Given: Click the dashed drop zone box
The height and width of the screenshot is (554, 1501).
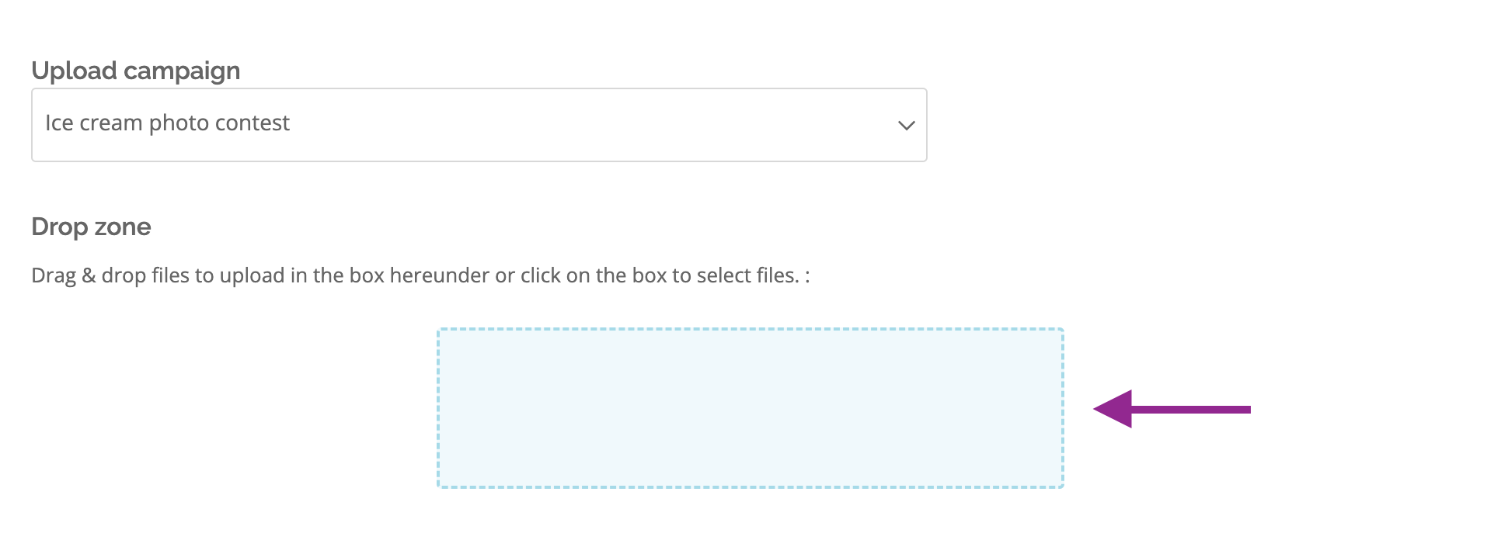Looking at the screenshot, I should click(750, 408).
